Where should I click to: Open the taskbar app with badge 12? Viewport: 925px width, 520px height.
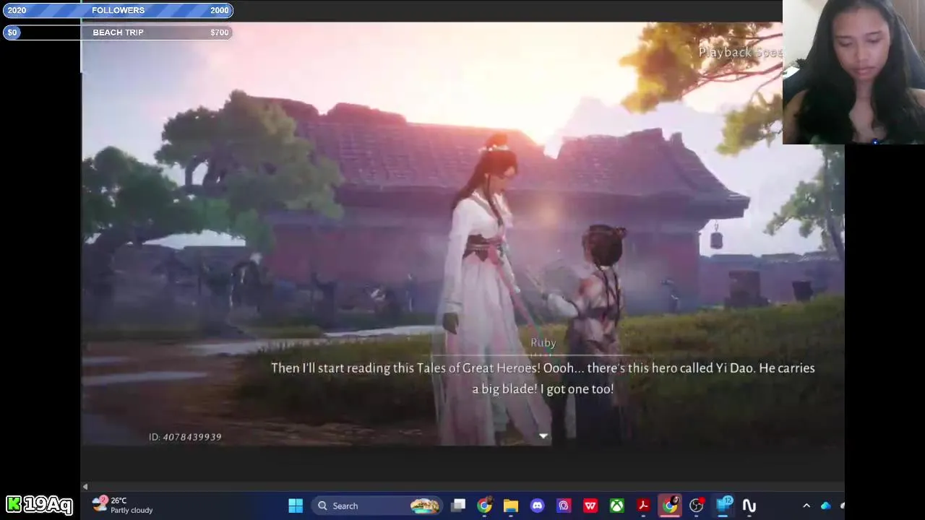(723, 506)
